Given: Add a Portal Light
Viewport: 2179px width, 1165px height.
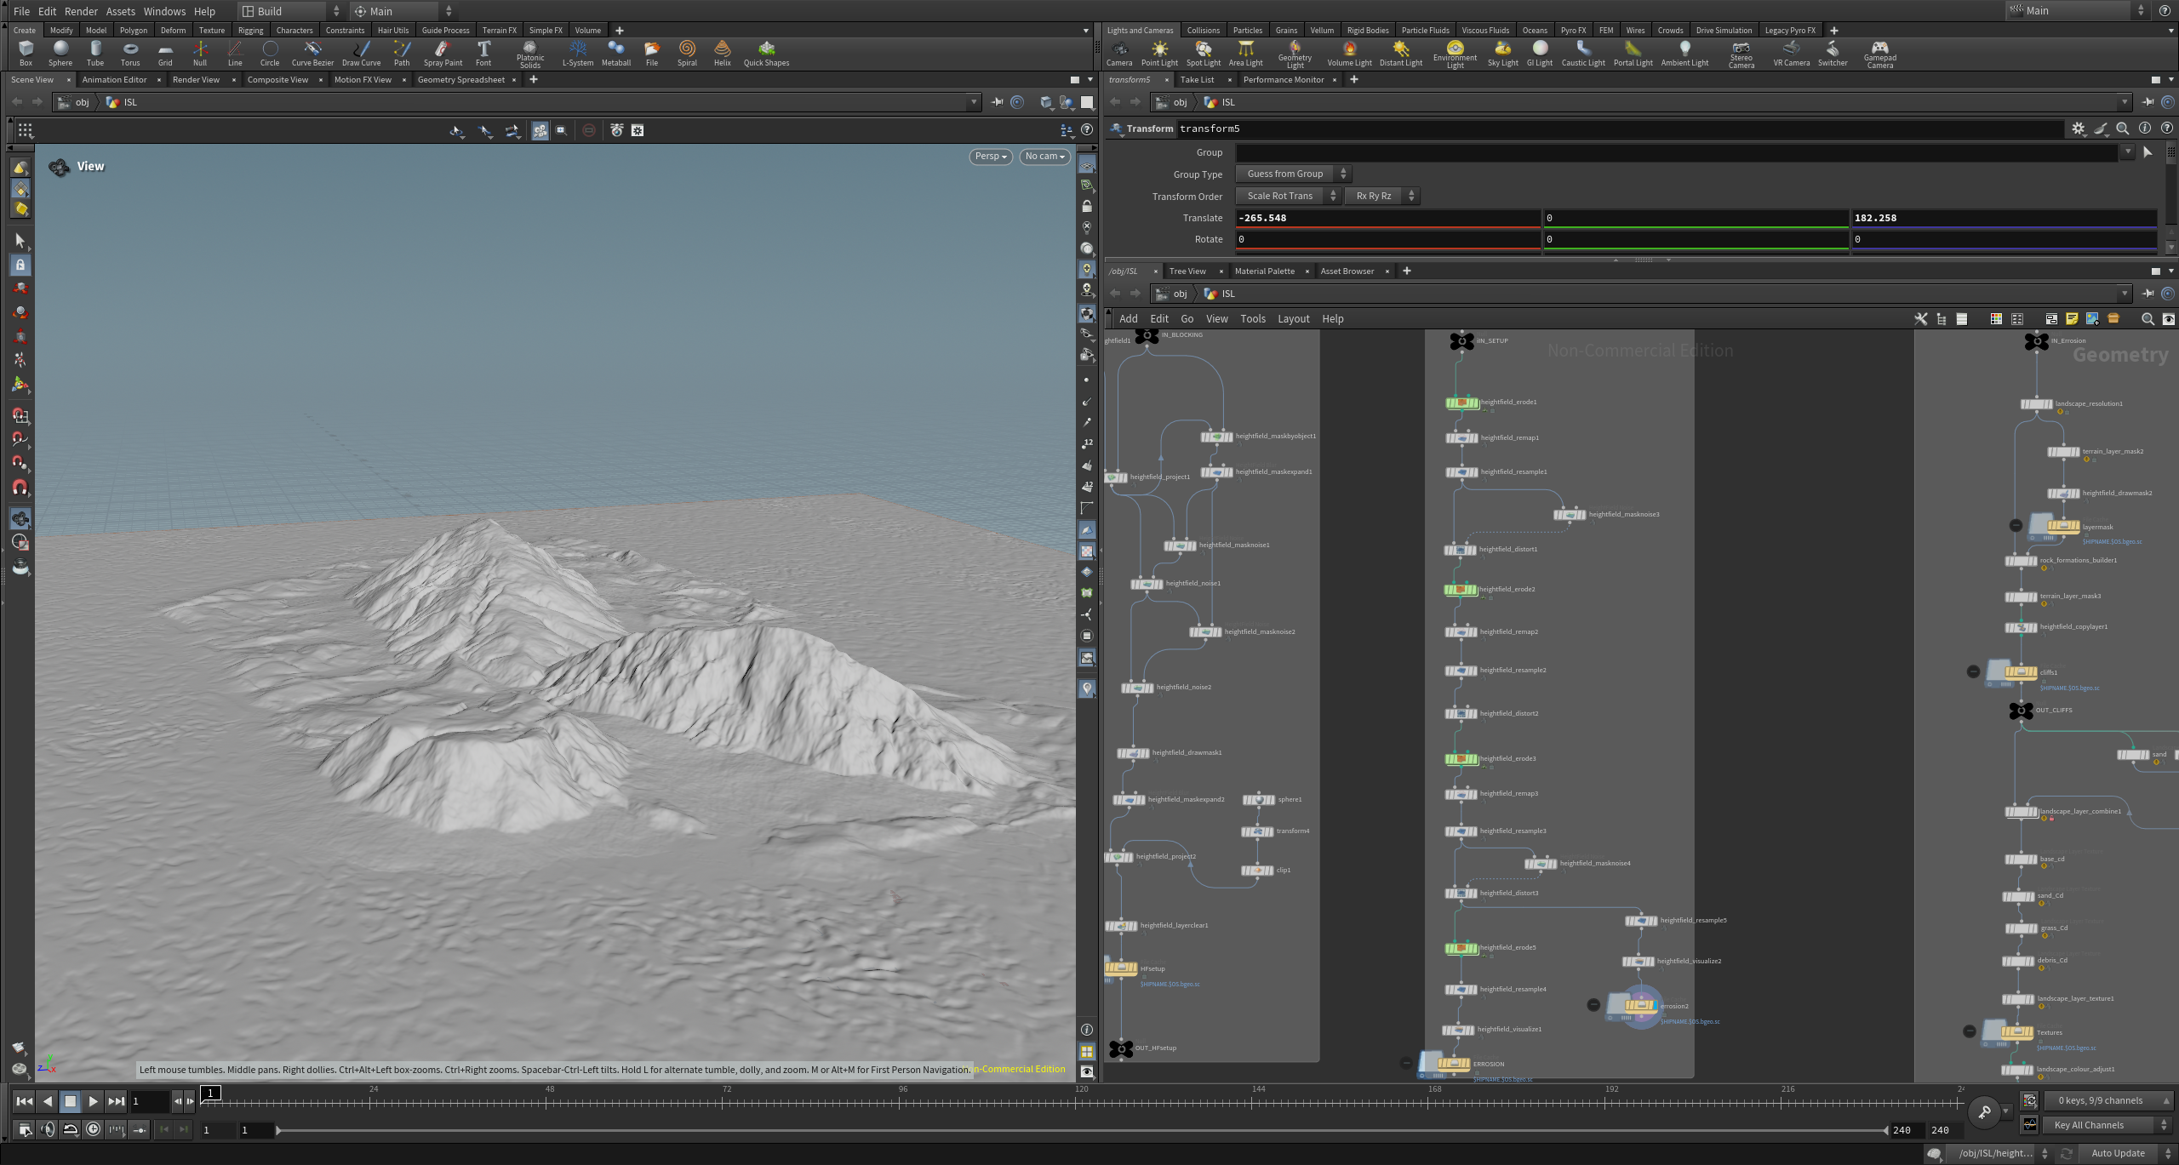Looking at the screenshot, I should tap(1633, 53).
